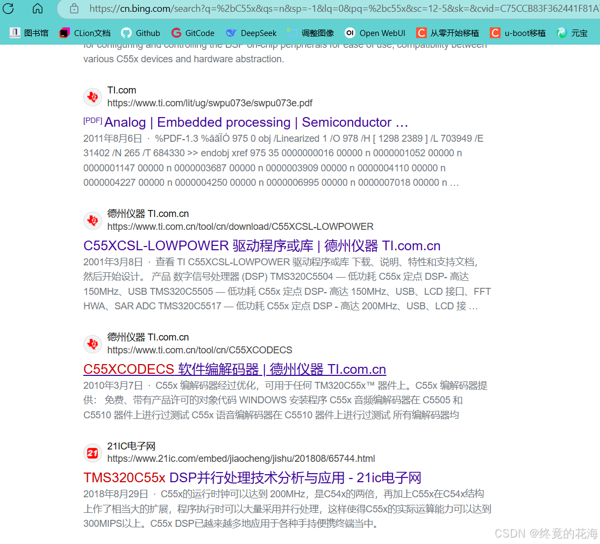This screenshot has height=544, width=600.
Task: Open the 图书馆 bookmark icon
Action: [x=15, y=33]
